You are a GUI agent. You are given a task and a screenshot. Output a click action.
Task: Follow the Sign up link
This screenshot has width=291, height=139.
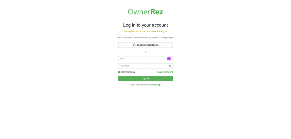pos(157,85)
